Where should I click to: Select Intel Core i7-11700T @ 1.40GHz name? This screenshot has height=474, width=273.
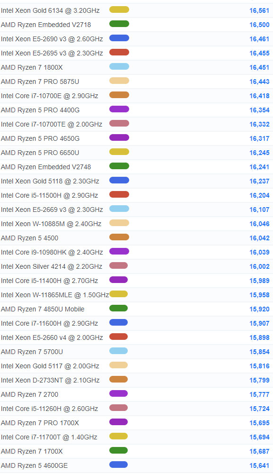tap(49, 437)
